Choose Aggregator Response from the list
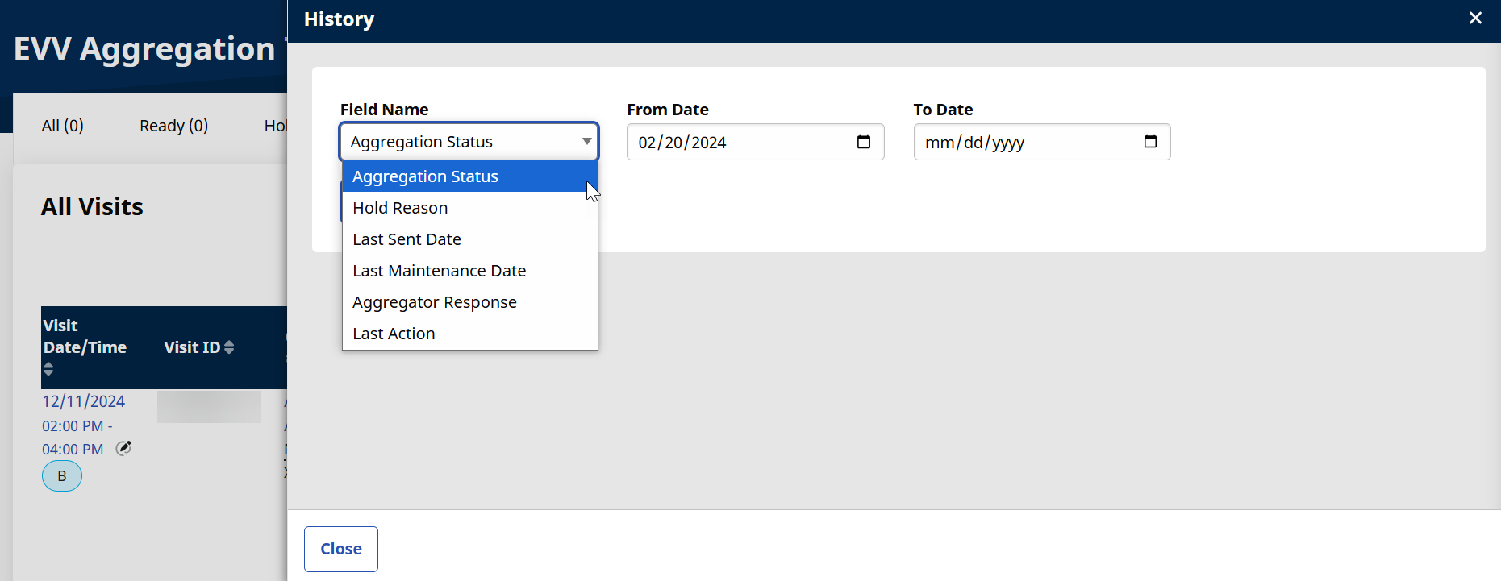Screen dimensions: 1501x581 tap(434, 302)
